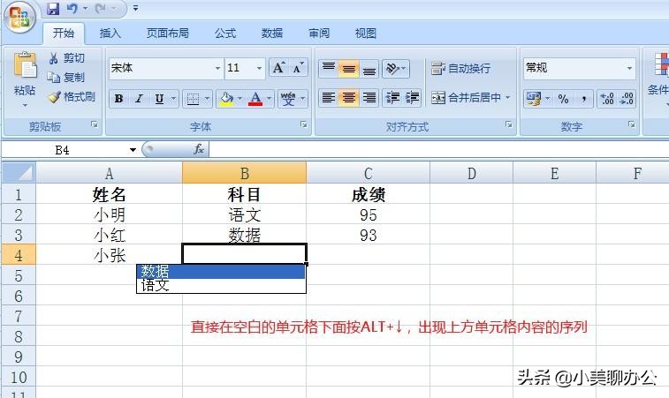This screenshot has width=669, height=398.
Task: Open the 插入 ribbon tab
Action: (110, 34)
